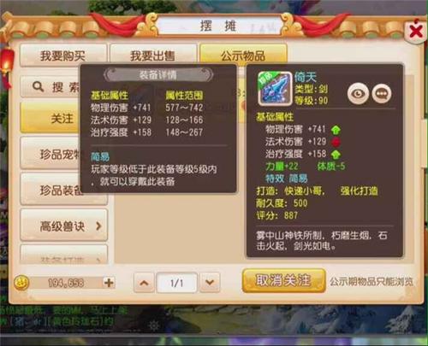Click the eye preview icon beside 倚天
This screenshot has height=346, width=428.
358,94
